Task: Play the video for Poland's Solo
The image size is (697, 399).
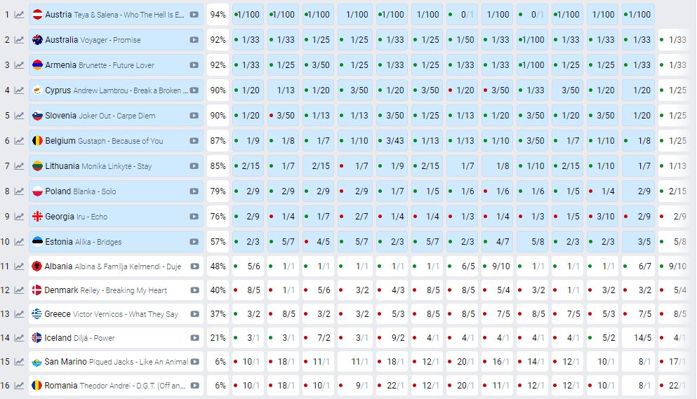Action: click(194, 191)
